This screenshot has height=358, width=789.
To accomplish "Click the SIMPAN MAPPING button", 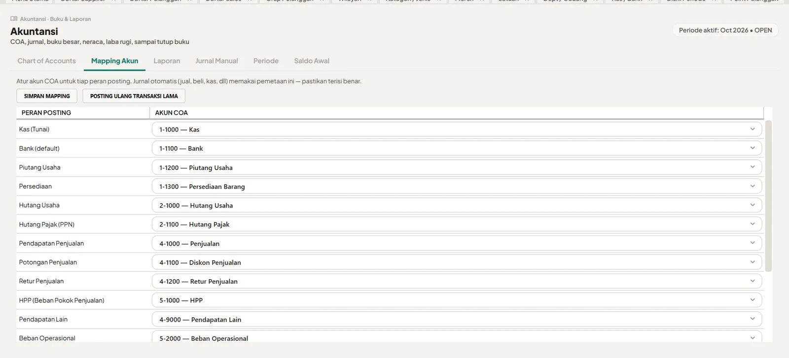I will click(x=47, y=96).
